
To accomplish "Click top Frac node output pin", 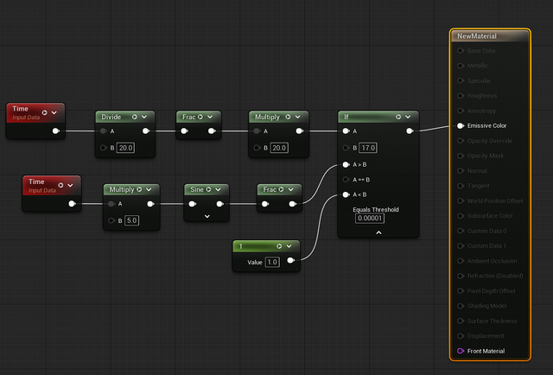I will point(212,131).
